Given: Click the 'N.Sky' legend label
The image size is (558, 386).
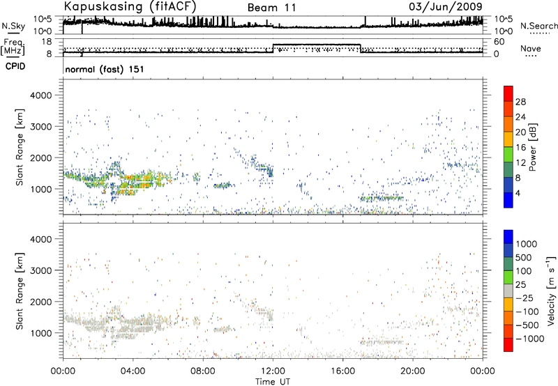Looking at the screenshot, I should 13,26.
